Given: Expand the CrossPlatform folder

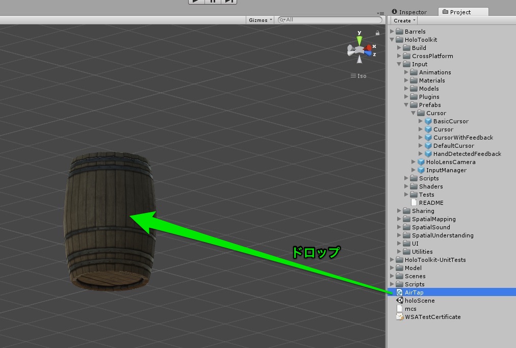Looking at the screenshot, I should coord(399,56).
